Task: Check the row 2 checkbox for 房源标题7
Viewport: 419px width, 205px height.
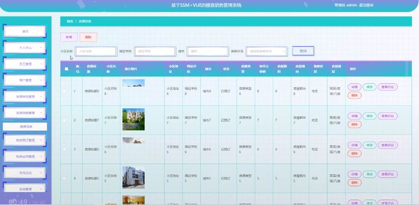Action: [64, 120]
